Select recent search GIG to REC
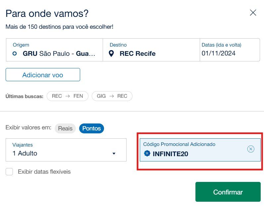The height and width of the screenshot is (207, 264). [x=112, y=96]
